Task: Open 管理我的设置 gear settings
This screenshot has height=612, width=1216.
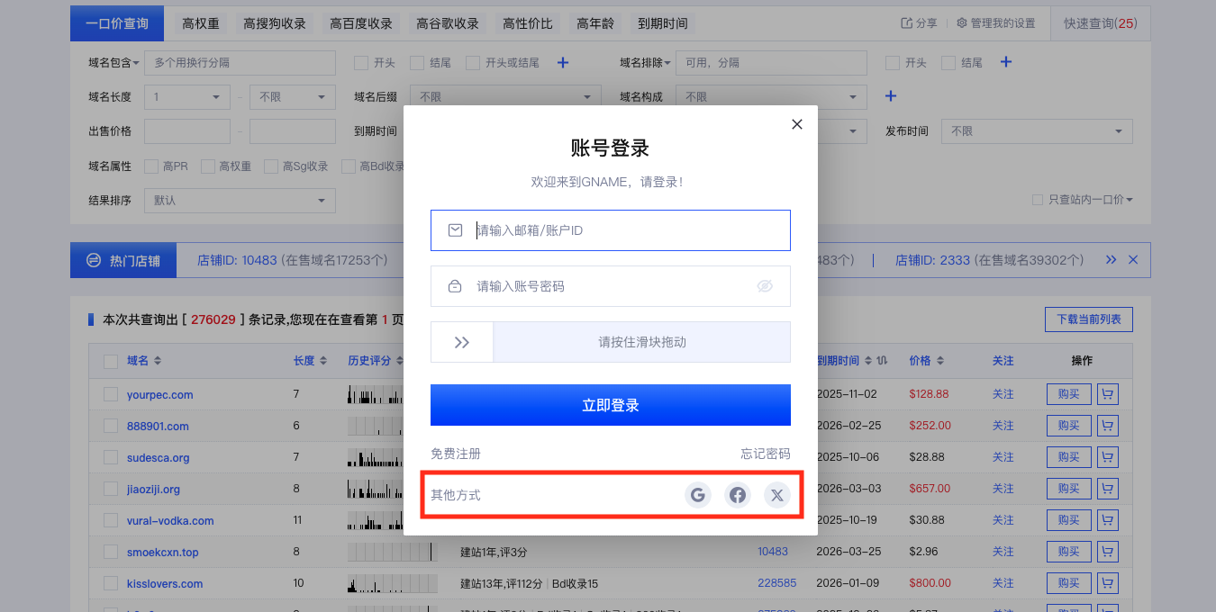Action: pyautogui.click(x=962, y=23)
